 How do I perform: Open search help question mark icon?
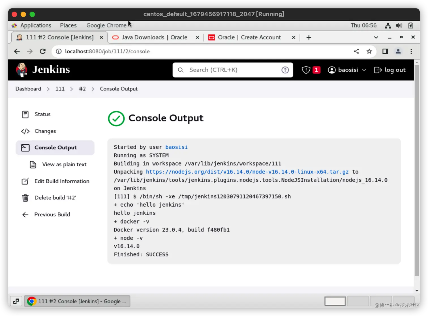(285, 70)
